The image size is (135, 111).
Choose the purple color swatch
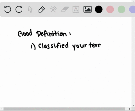pyautogui.click(x=132, y=9)
